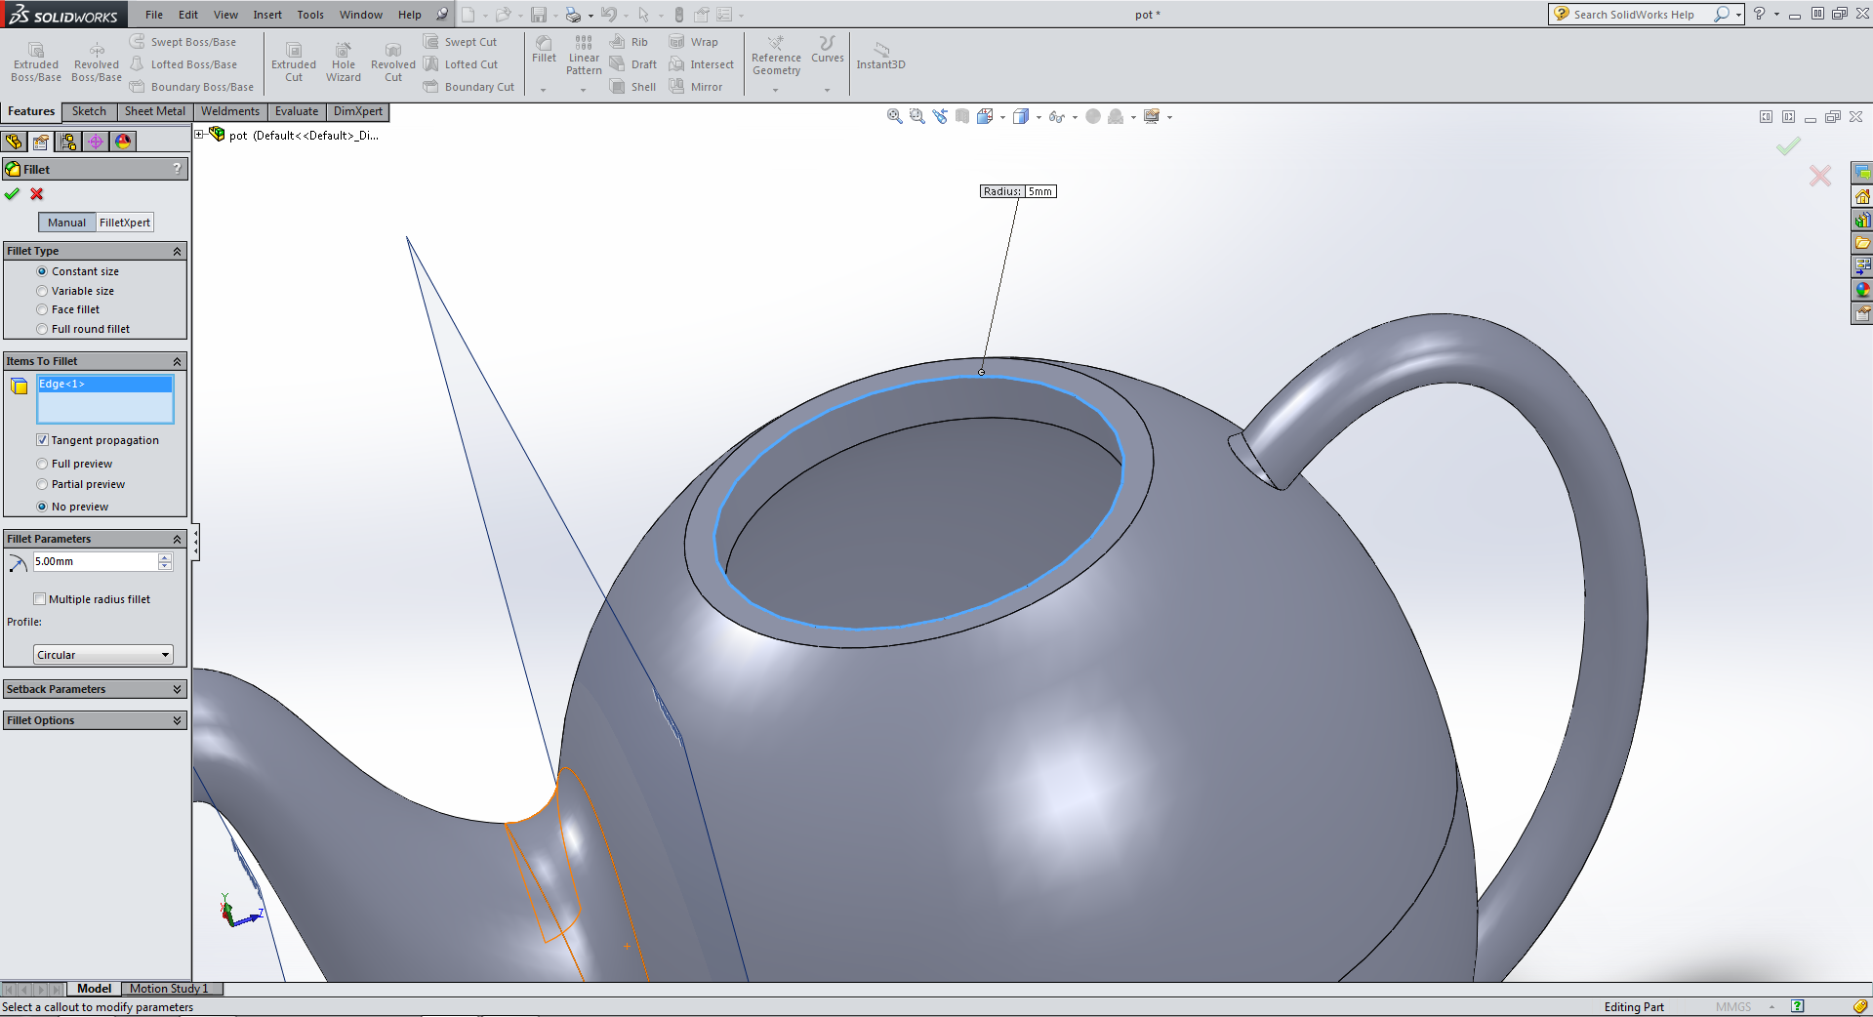
Task: Open the Appearances color ball in task pane
Action: 1862,290
